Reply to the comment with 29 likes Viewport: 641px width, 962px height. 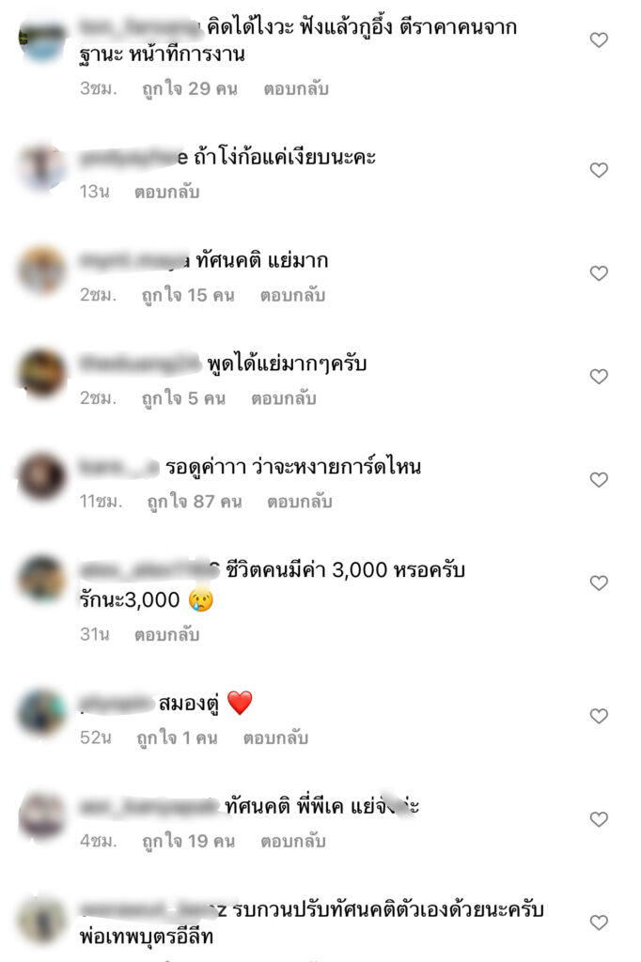[x=296, y=89]
